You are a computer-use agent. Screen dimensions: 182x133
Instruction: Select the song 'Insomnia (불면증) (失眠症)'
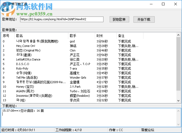[x=34, y=96]
